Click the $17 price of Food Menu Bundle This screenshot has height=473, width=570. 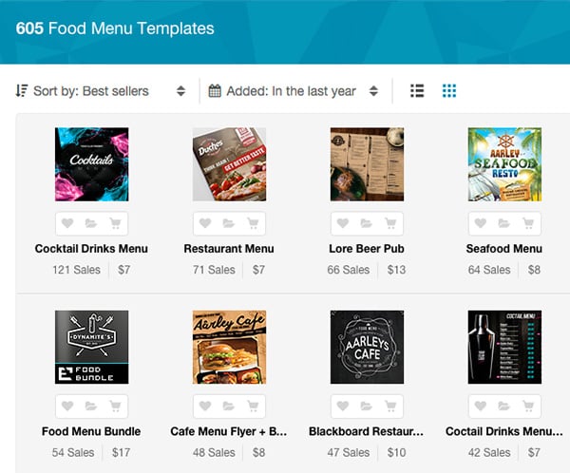(121, 453)
